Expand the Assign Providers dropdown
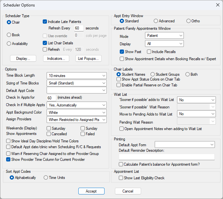Screen dimensions: 223x199 77,120
